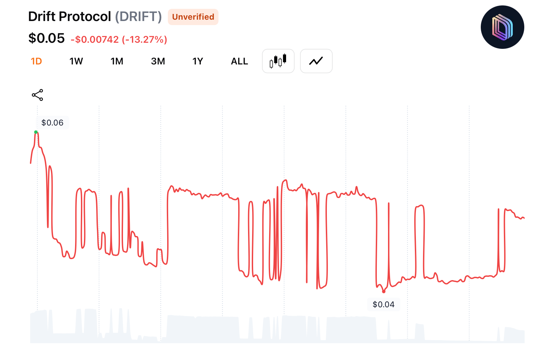Switch to the 3M tab

(158, 61)
